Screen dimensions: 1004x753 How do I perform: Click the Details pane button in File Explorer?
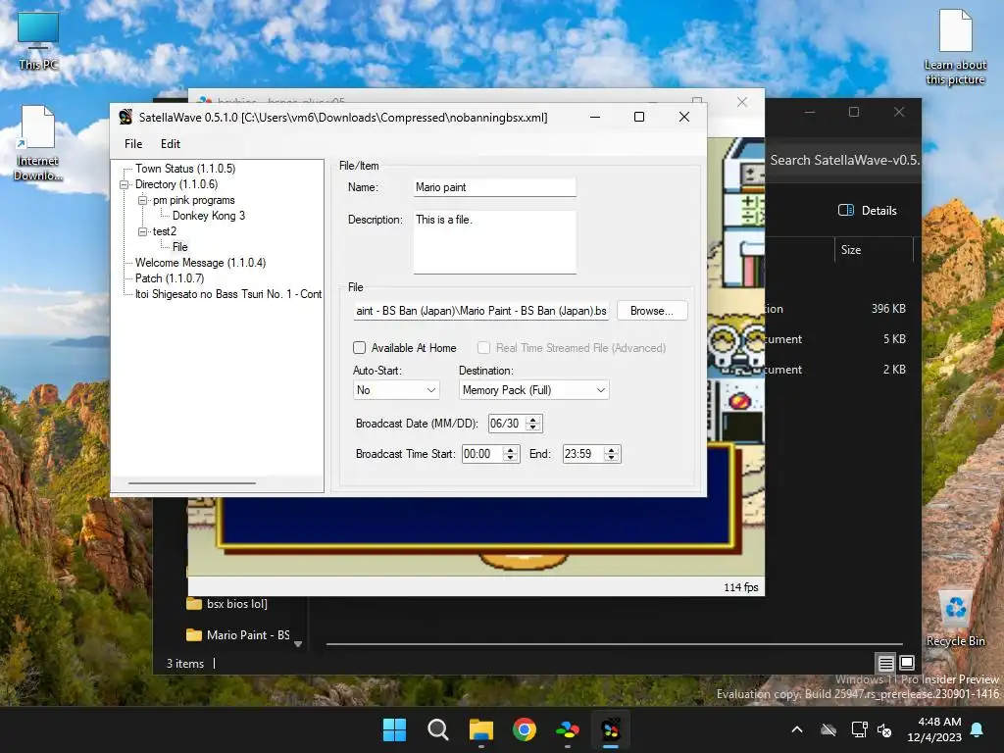tap(868, 211)
